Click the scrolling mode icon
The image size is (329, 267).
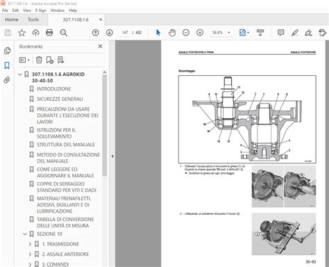[x=260, y=33]
